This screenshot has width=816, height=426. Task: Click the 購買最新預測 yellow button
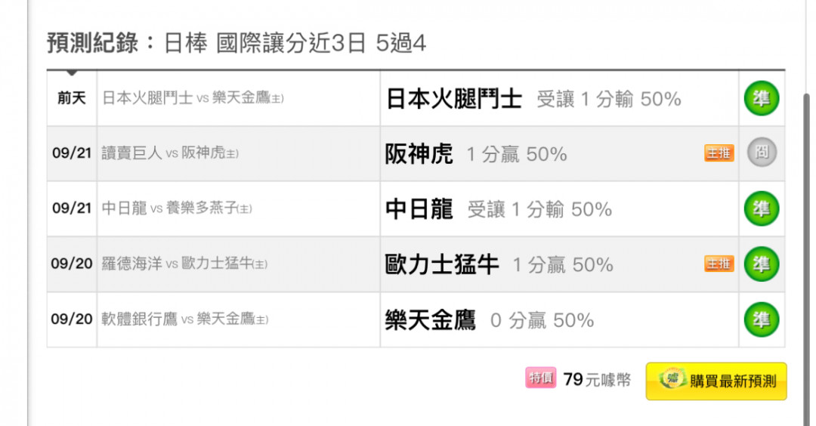716,381
